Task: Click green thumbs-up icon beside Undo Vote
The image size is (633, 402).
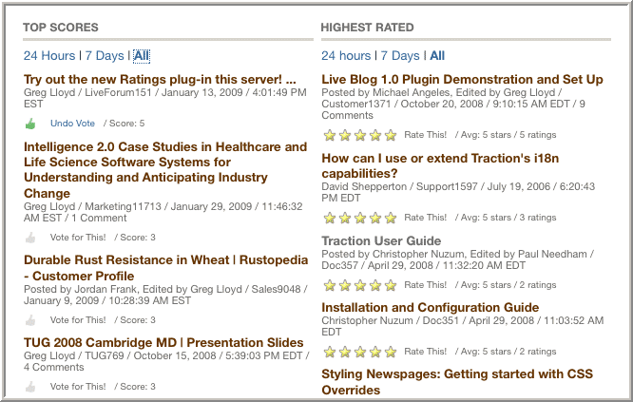Action: [30, 124]
